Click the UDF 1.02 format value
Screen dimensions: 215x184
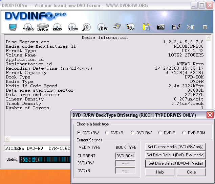tap(193, 51)
